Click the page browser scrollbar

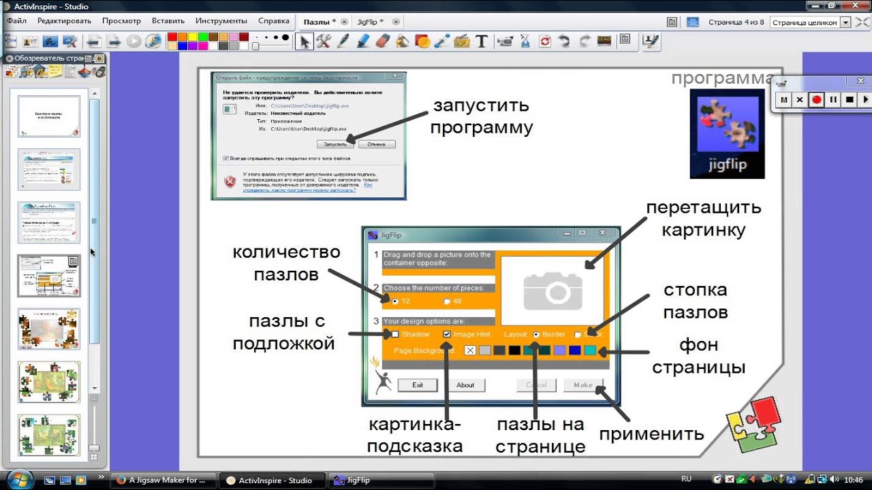pos(95,221)
